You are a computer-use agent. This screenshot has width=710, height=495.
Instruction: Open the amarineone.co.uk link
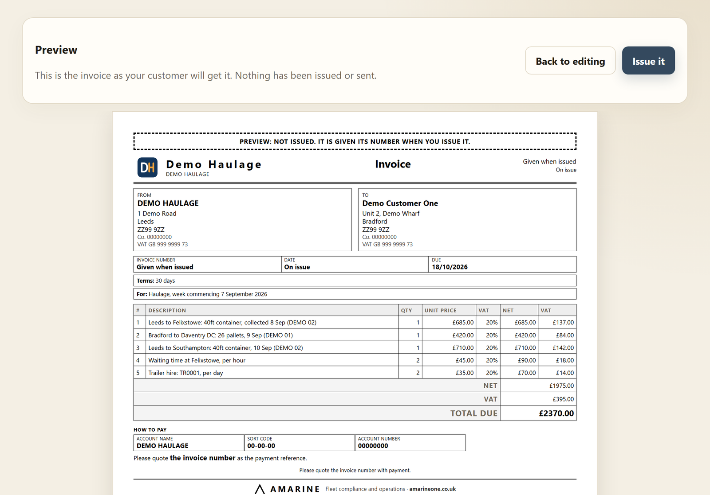pos(433,489)
